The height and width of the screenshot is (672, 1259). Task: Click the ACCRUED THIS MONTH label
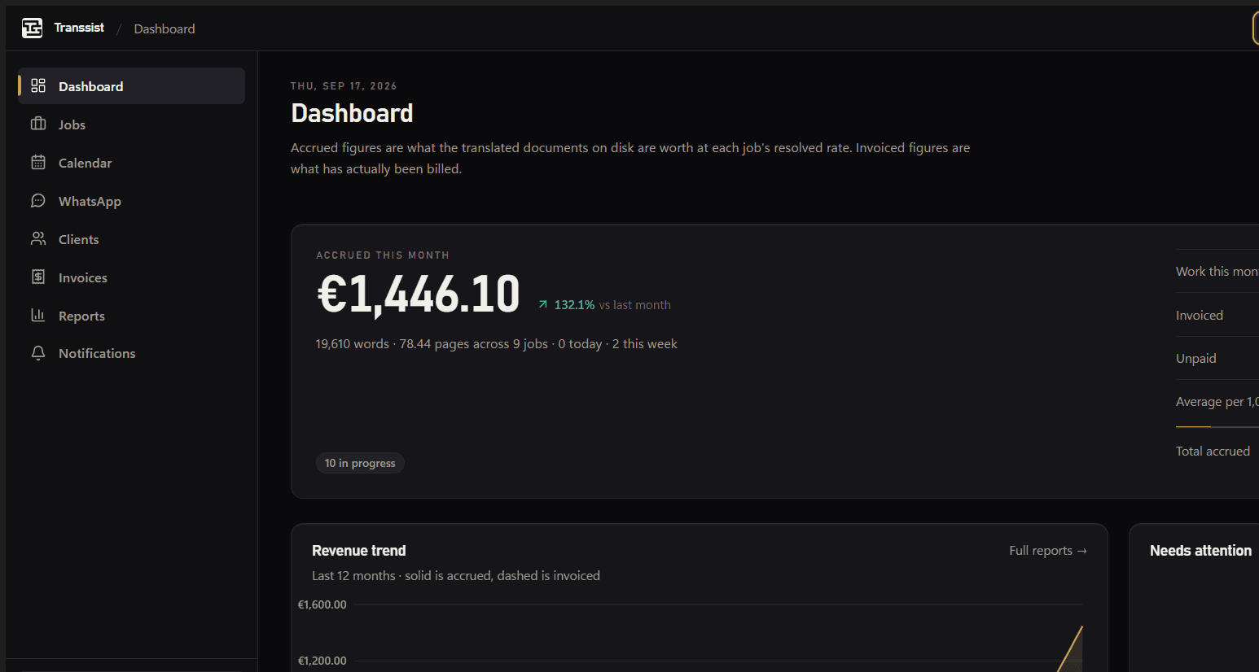(383, 255)
